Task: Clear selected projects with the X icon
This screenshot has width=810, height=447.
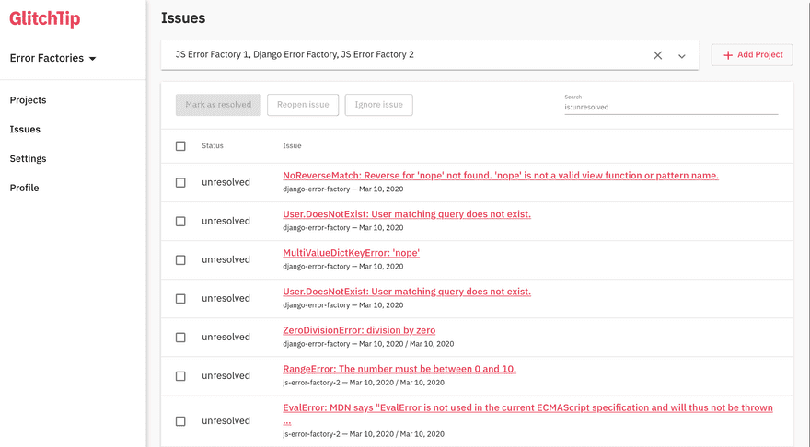Action: coord(657,55)
